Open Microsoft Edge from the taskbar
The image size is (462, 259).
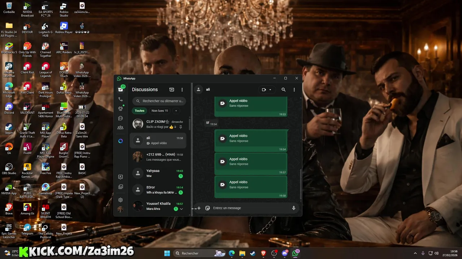click(232, 253)
